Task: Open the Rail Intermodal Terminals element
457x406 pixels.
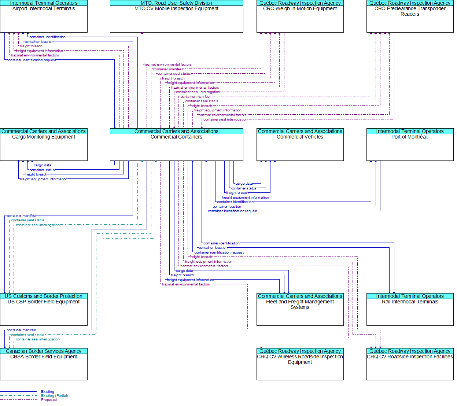Action: pyautogui.click(x=410, y=311)
